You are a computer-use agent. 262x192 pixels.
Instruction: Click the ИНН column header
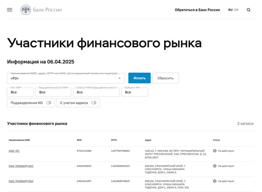pos(79,140)
